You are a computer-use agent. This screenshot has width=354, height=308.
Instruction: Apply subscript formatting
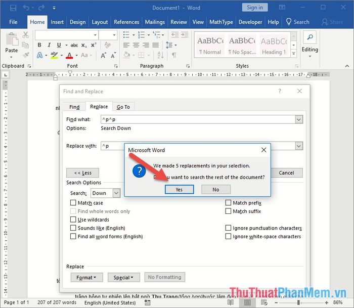(84, 45)
